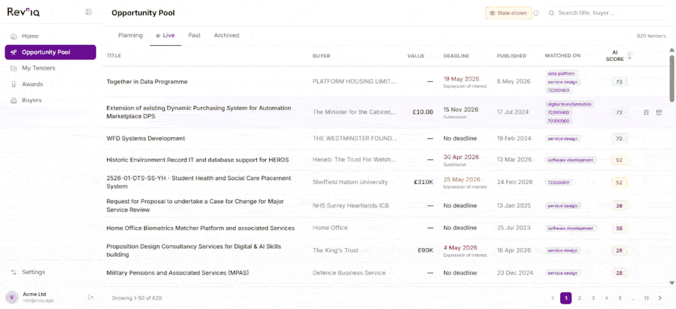Sort by AI Score using the arrow

coord(630,56)
